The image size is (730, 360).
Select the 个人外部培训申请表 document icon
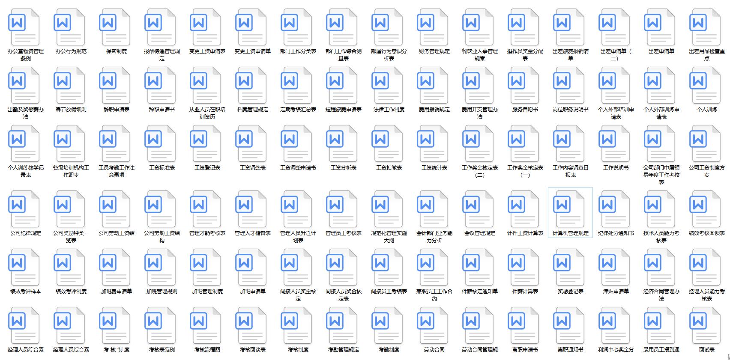click(x=614, y=85)
